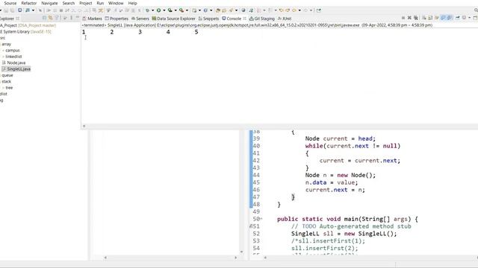Viewport: 478px width, 268px height.
Task: Toggle Scroll Lock in the Console toolbar
Action: [430, 18]
